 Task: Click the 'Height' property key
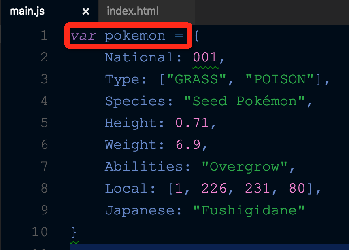pyautogui.click(x=131, y=123)
